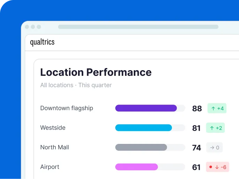Click the green +4 trend badge
The height and width of the screenshot is (179, 239).
(x=217, y=108)
